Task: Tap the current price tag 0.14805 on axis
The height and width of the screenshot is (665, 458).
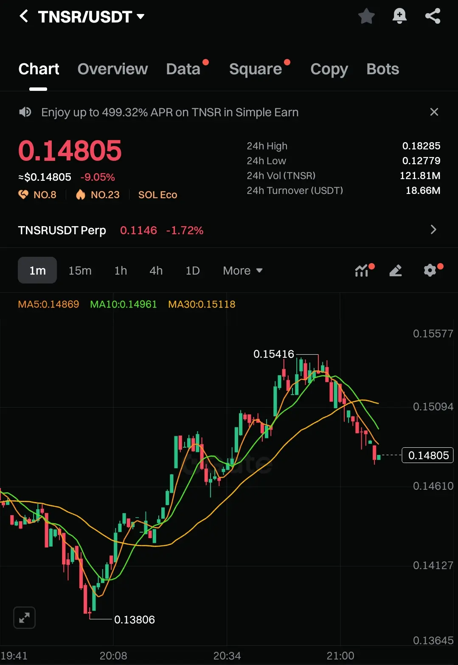Action: coord(428,455)
